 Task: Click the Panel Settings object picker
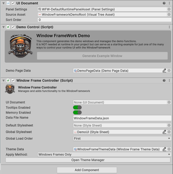click(169, 9)
